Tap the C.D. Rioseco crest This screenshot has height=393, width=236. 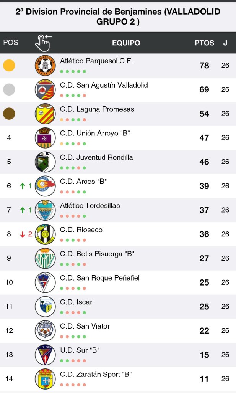45,234
